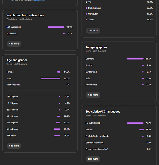Select the Germany views bar
Screen dimensions: 159x165
135,59
